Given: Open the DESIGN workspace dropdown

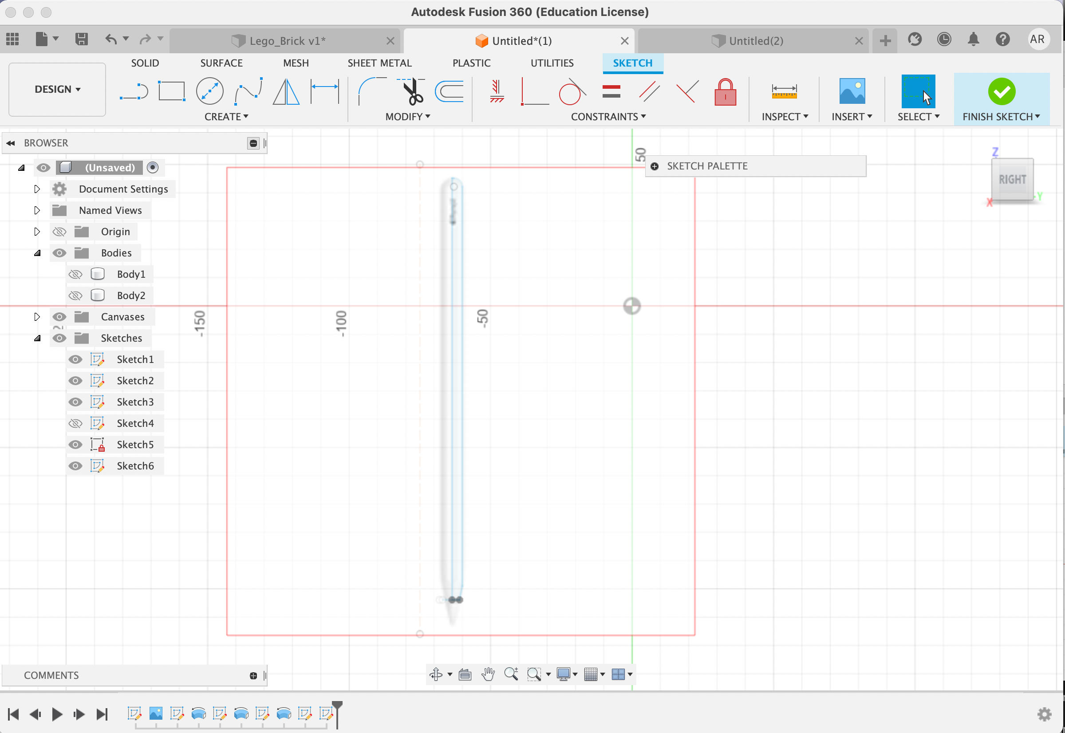Looking at the screenshot, I should (x=57, y=89).
